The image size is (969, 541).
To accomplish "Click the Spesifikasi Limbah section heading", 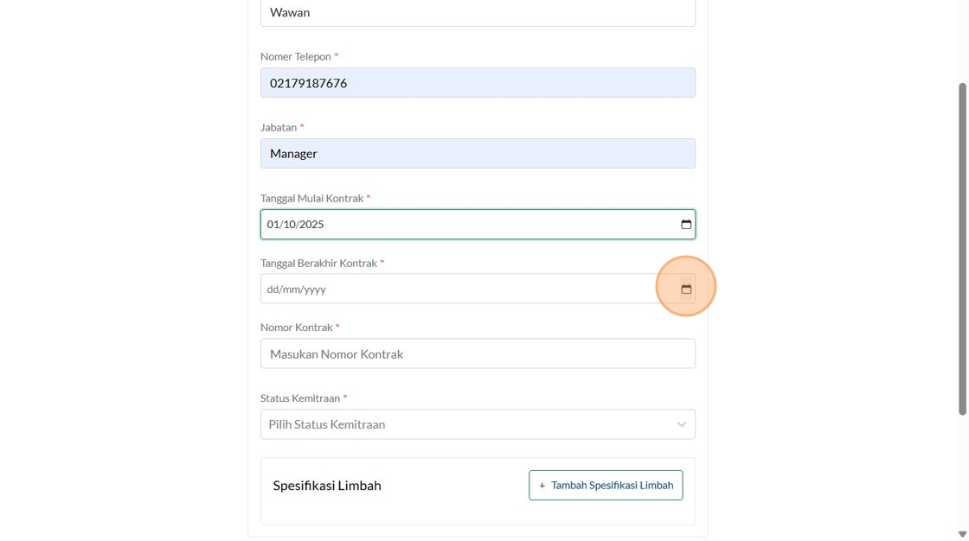I will tap(327, 486).
